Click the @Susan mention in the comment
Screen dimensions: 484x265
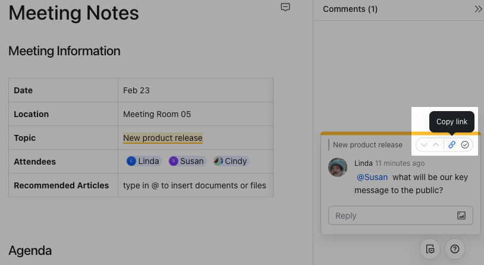point(372,177)
